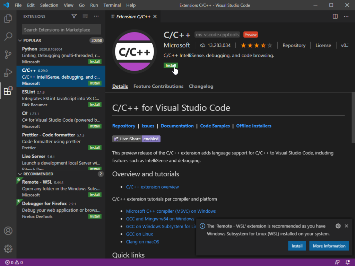Open the Run and Debug view
The height and width of the screenshot is (266, 355).
[8, 73]
